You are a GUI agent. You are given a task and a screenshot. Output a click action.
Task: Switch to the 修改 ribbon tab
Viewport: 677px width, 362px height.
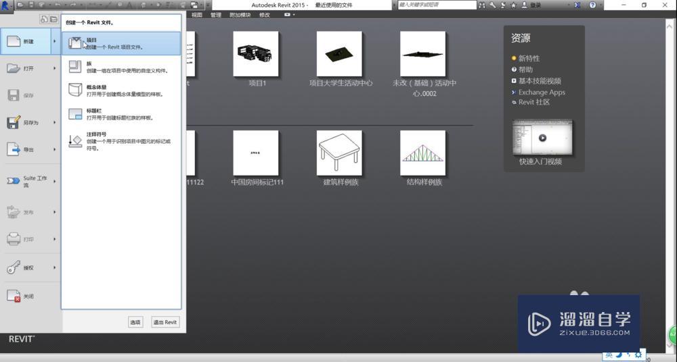[x=264, y=15]
